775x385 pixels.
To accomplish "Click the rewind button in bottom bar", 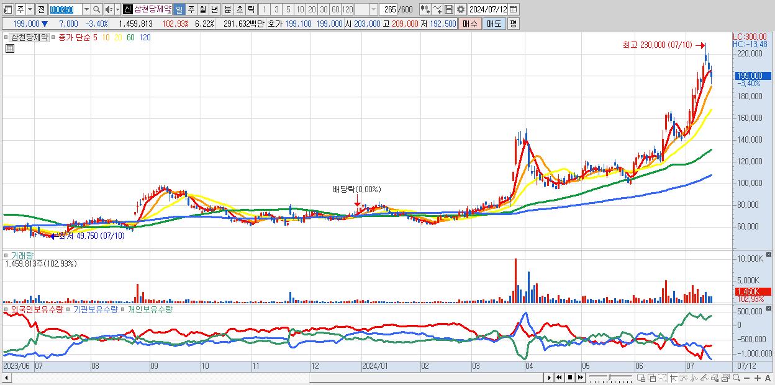I will pos(559,378).
